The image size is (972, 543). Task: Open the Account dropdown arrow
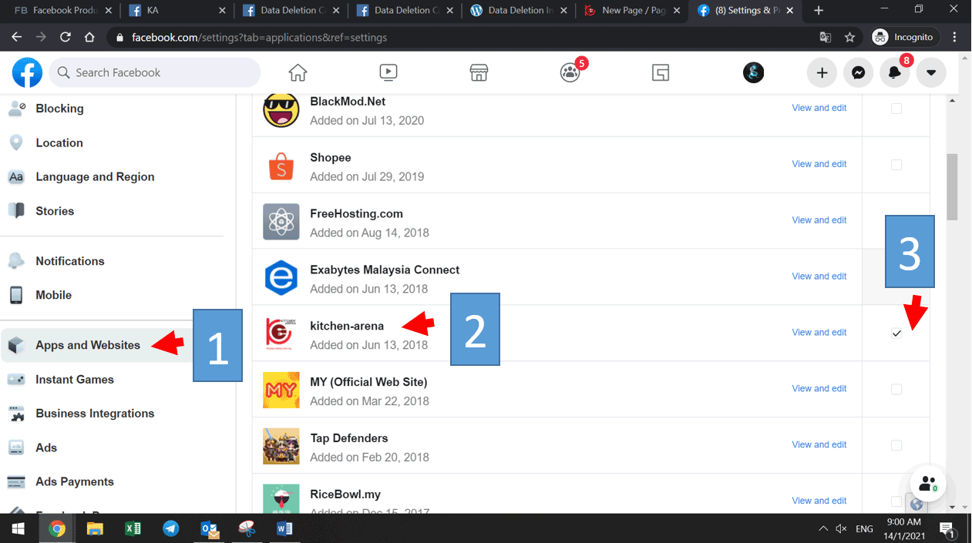[x=931, y=72]
